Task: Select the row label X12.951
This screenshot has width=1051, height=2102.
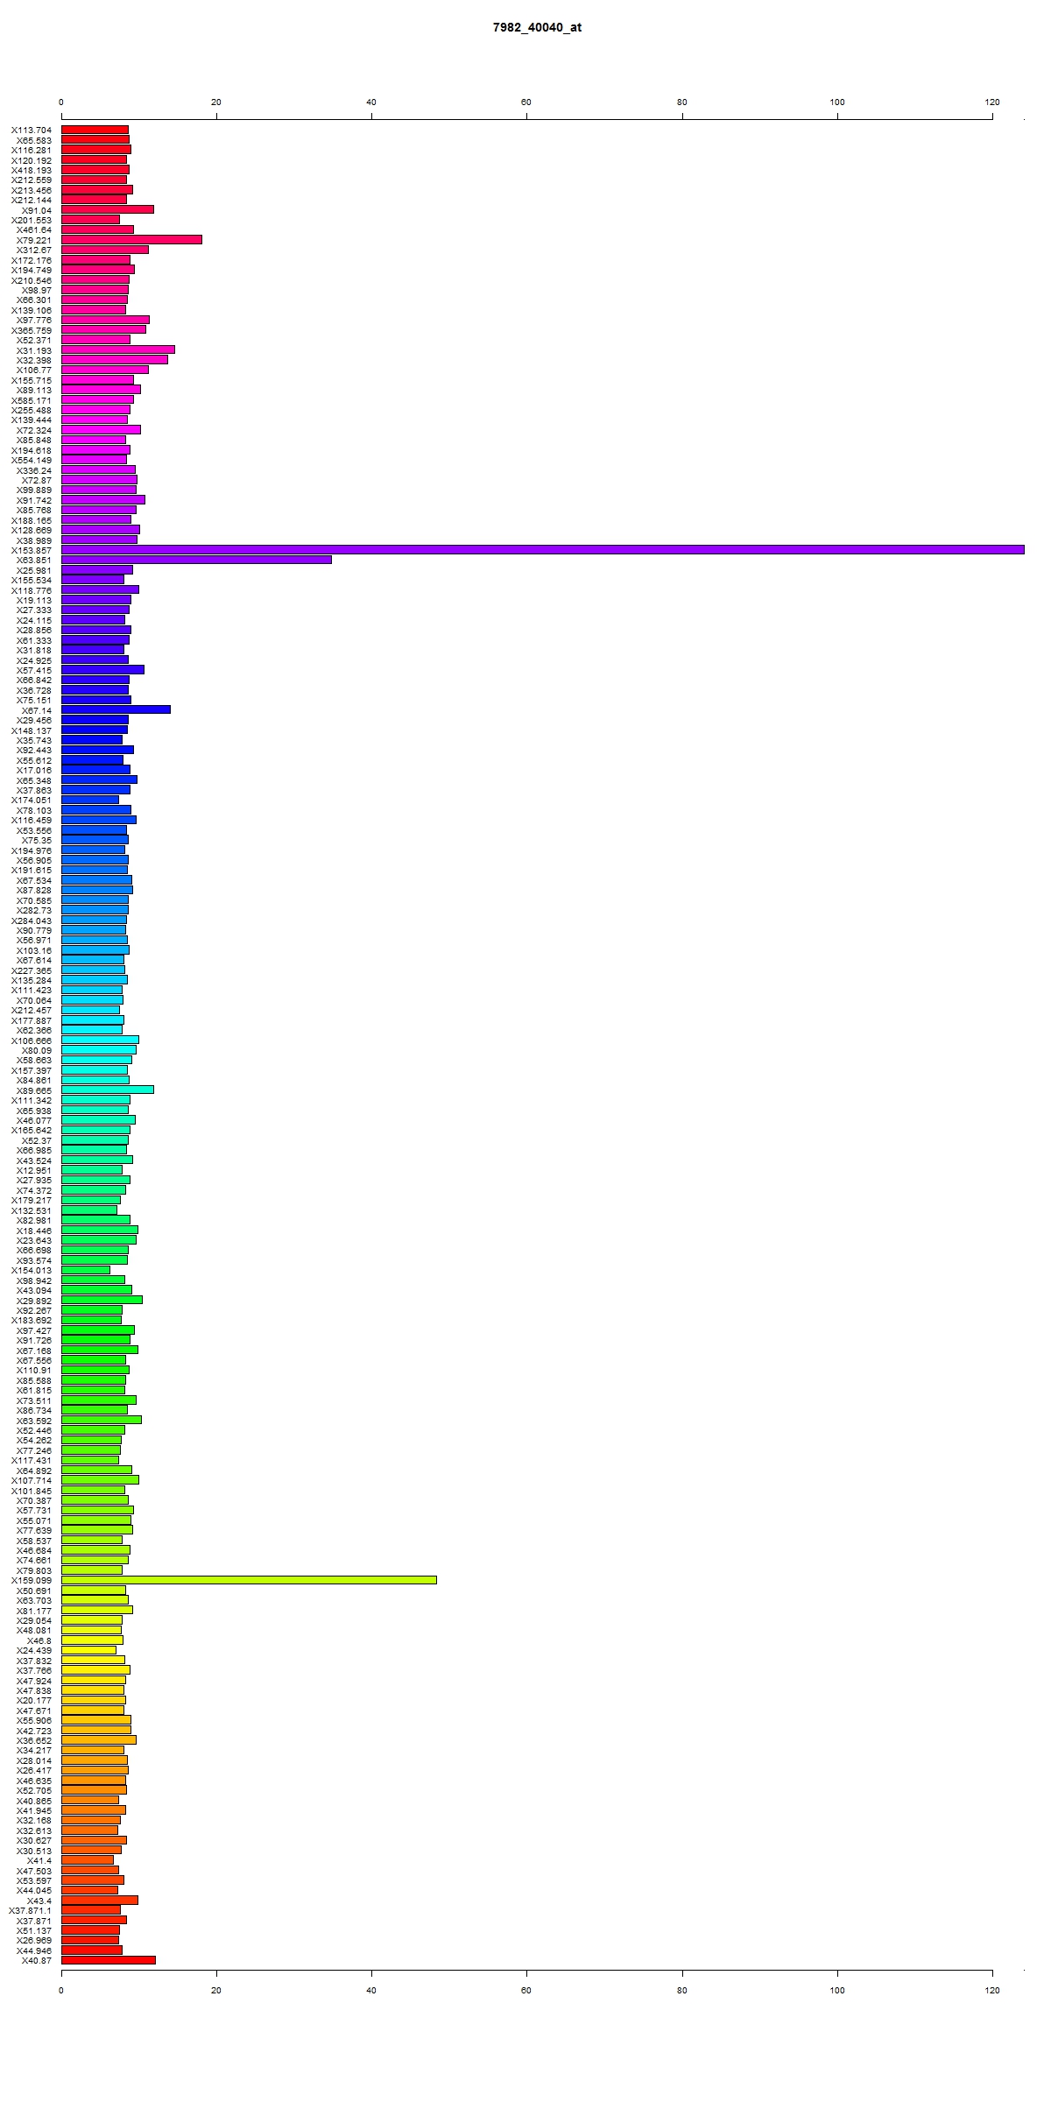Action: tap(34, 1170)
